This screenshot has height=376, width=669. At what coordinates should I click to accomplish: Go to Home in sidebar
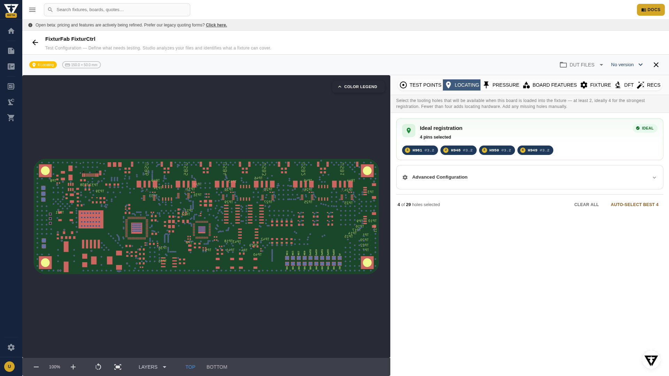pos(11,31)
